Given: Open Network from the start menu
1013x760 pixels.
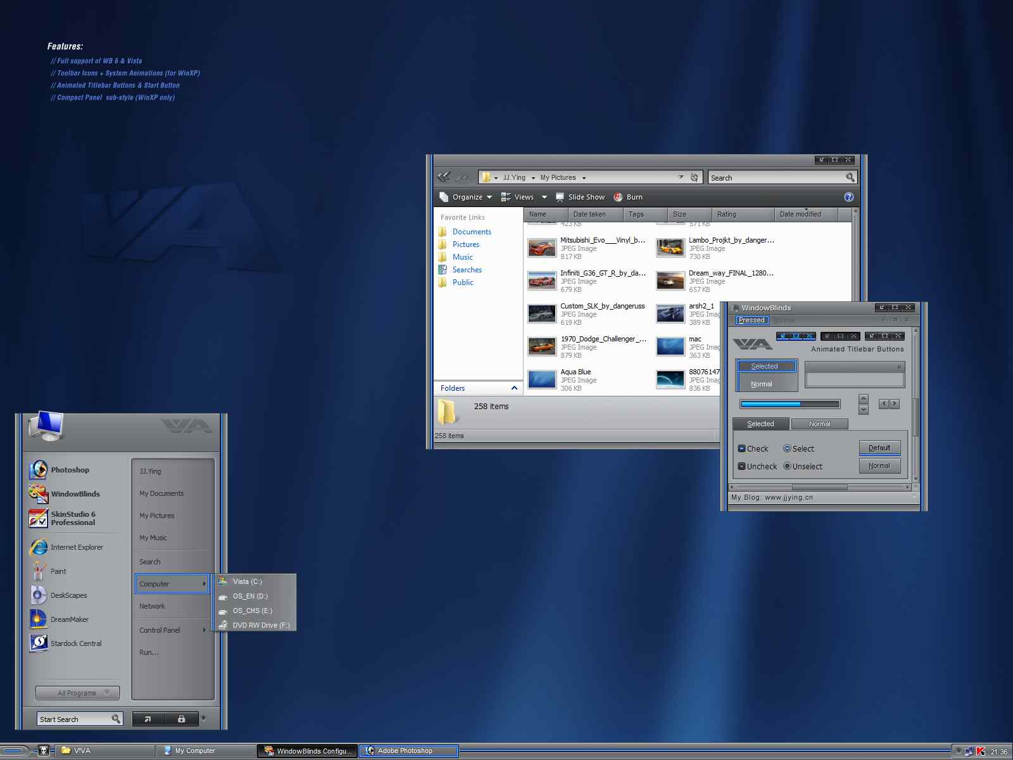Looking at the screenshot, I should point(152,606).
